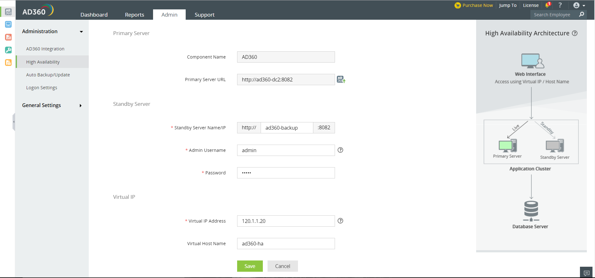Open the chat icon in bottom corner
Viewport: 595px width, 278px height.
pyautogui.click(x=587, y=273)
